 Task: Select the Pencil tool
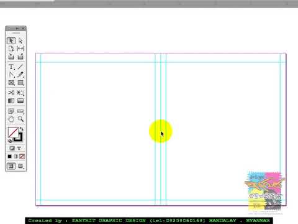20,75
